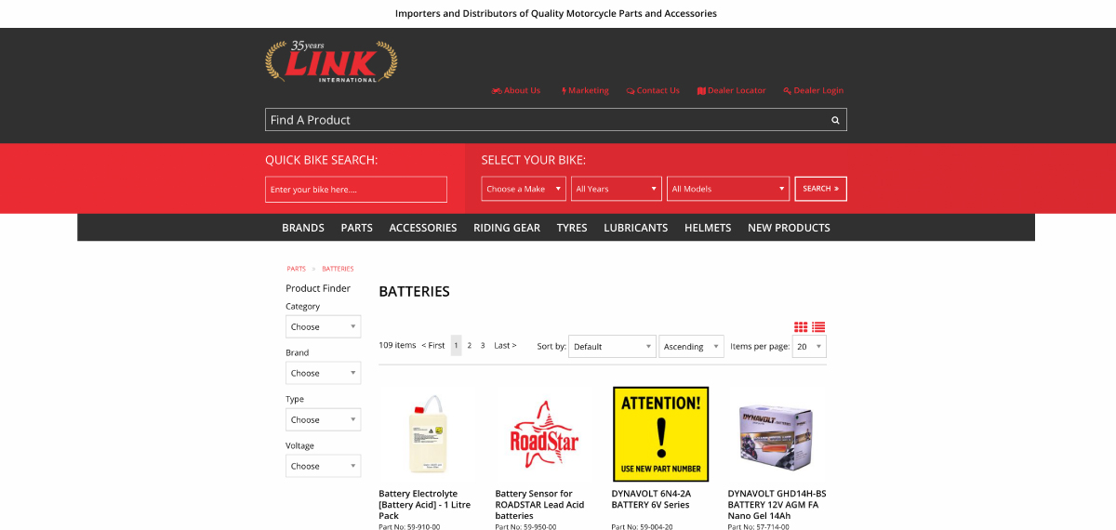Open the Choose a Make dropdown

coord(524,189)
